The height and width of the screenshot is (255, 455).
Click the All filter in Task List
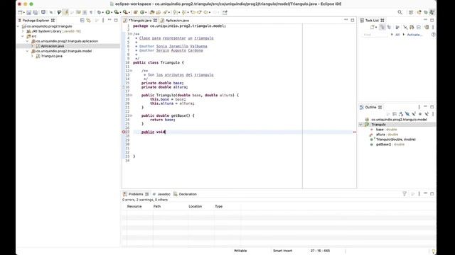pyautogui.click(x=397, y=35)
